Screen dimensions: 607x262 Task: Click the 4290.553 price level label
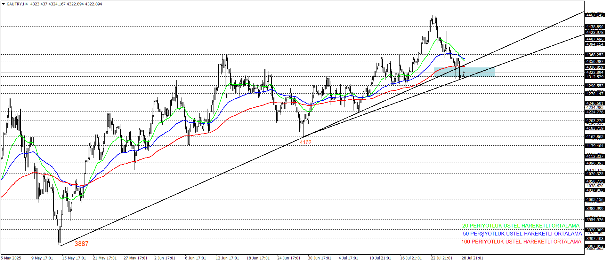595,86
